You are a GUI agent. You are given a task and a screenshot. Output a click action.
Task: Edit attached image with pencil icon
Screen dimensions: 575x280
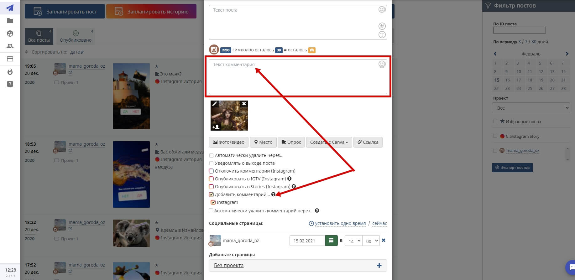pos(214,104)
